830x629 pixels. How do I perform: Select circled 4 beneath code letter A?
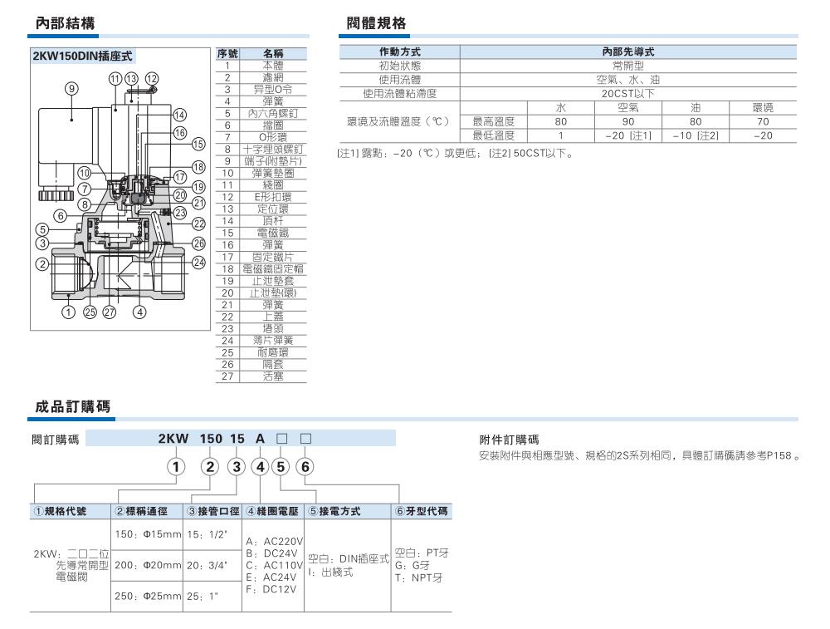tap(258, 466)
